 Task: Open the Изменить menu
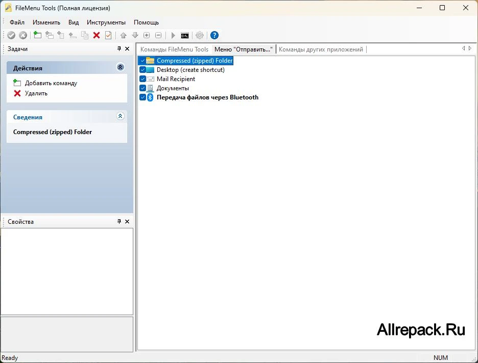46,22
